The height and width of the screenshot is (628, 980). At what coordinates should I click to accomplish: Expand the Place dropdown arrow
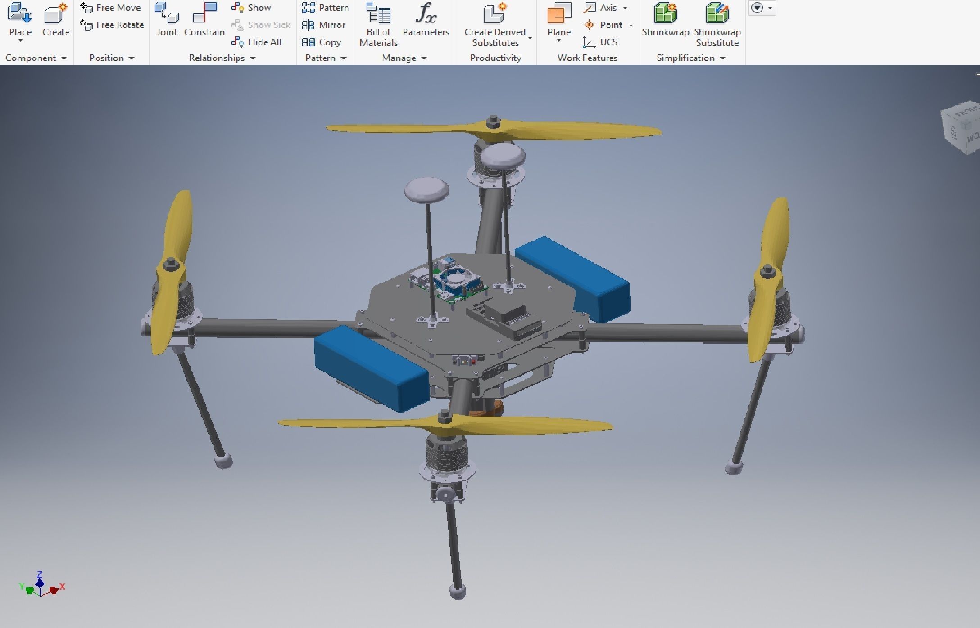[x=20, y=41]
